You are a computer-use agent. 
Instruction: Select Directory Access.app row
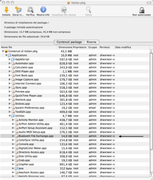pyautogui.click(x=75, y=152)
